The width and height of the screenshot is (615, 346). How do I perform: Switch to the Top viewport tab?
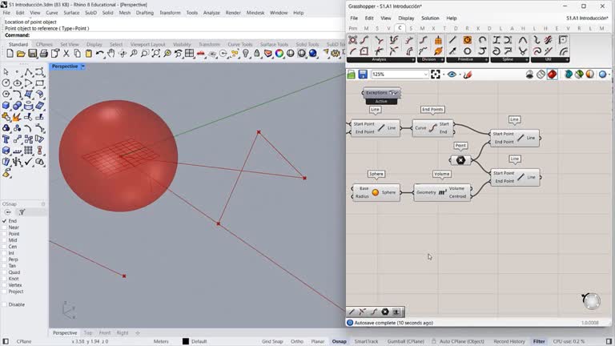(x=88, y=332)
